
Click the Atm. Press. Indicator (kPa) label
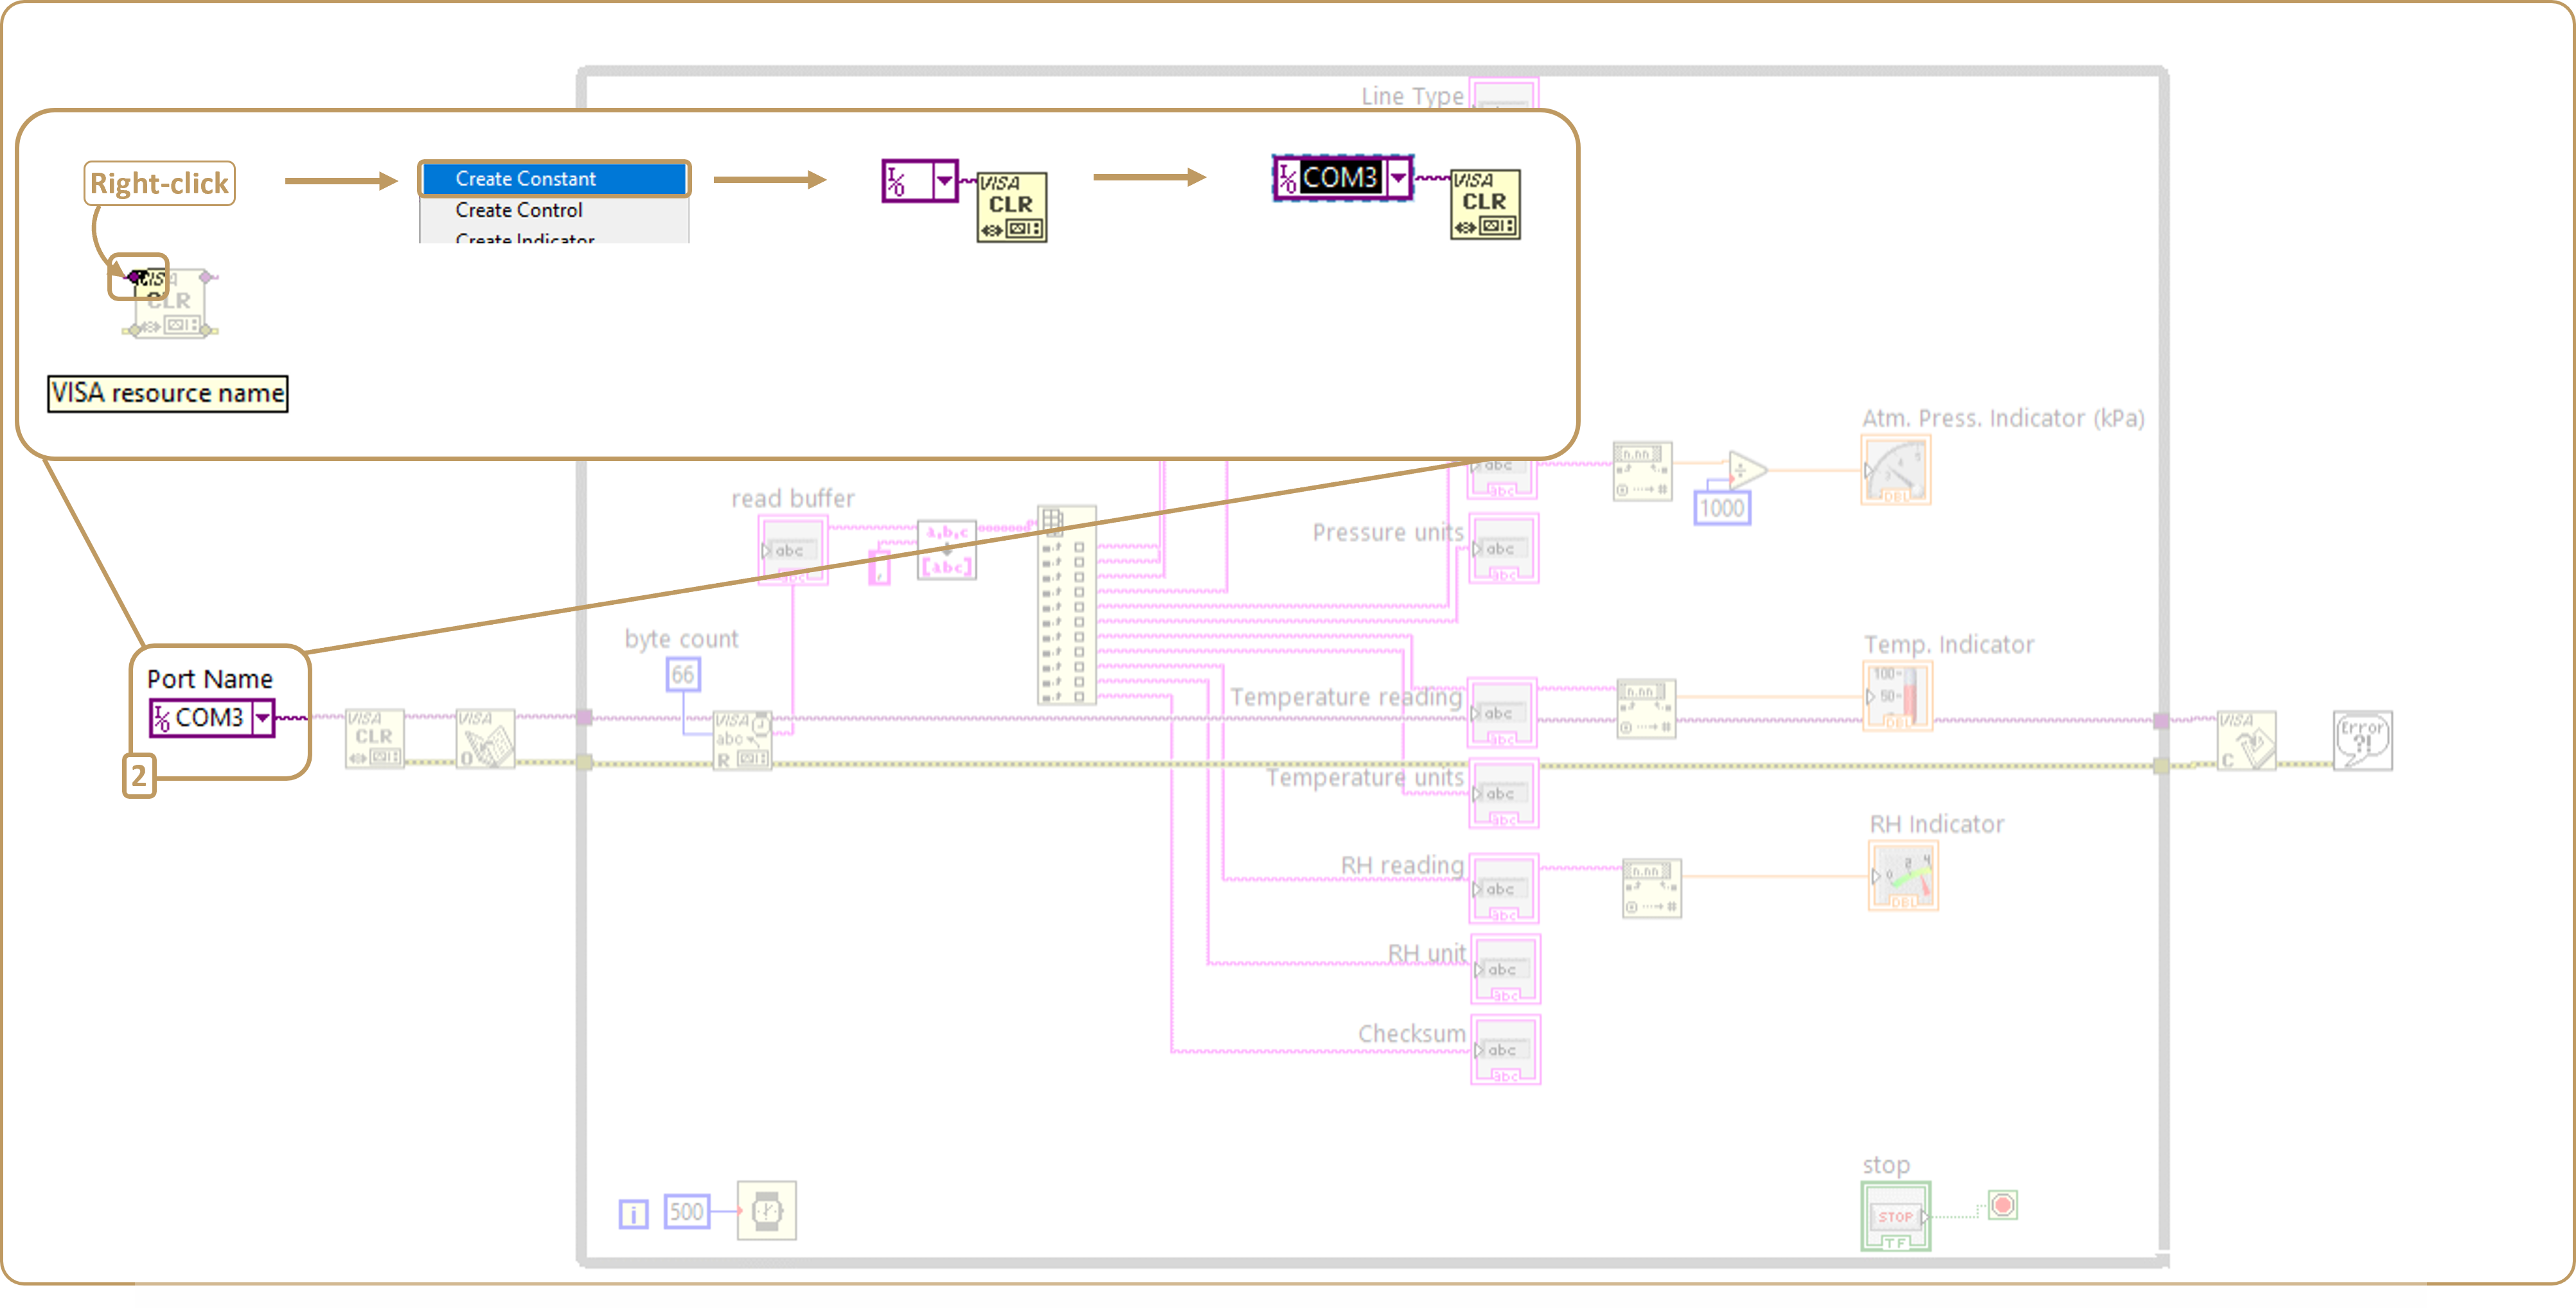point(2003,419)
